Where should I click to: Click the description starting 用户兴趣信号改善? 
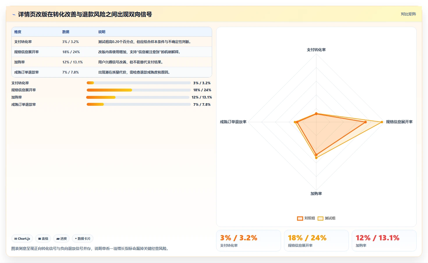(130, 62)
